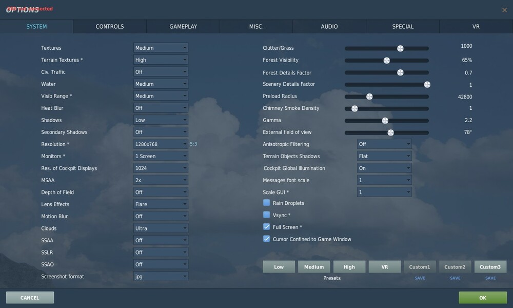Click SAVE under Custom3
This screenshot has width=513, height=308.
click(x=490, y=278)
